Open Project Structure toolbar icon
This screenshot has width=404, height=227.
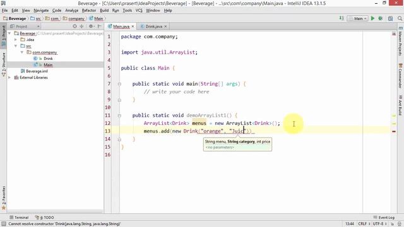point(390,18)
